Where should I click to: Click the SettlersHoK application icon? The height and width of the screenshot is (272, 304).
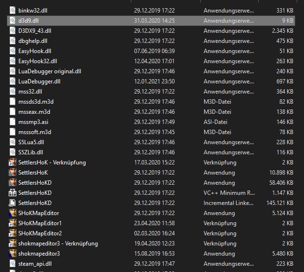(13, 172)
